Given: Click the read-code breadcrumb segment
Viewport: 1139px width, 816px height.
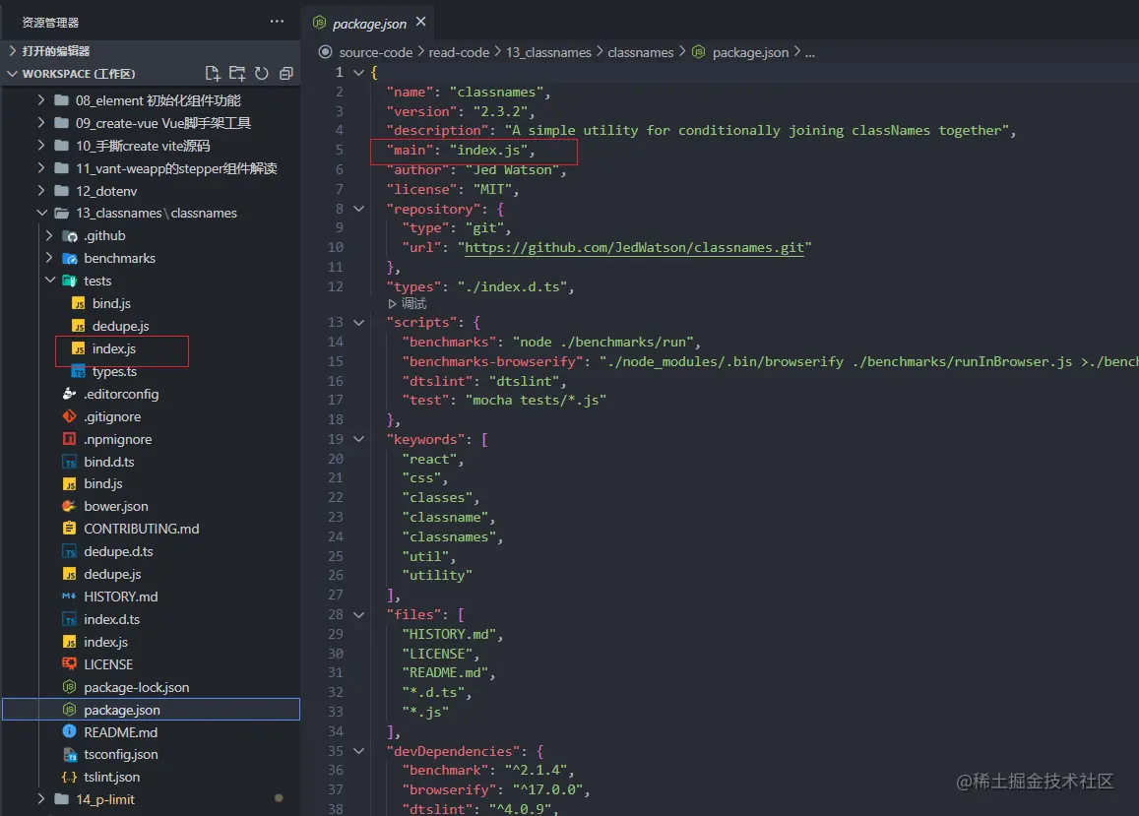Looking at the screenshot, I should [x=459, y=52].
